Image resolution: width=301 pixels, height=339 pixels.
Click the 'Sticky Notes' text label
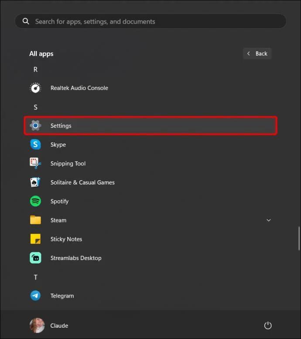pyautogui.click(x=66, y=239)
